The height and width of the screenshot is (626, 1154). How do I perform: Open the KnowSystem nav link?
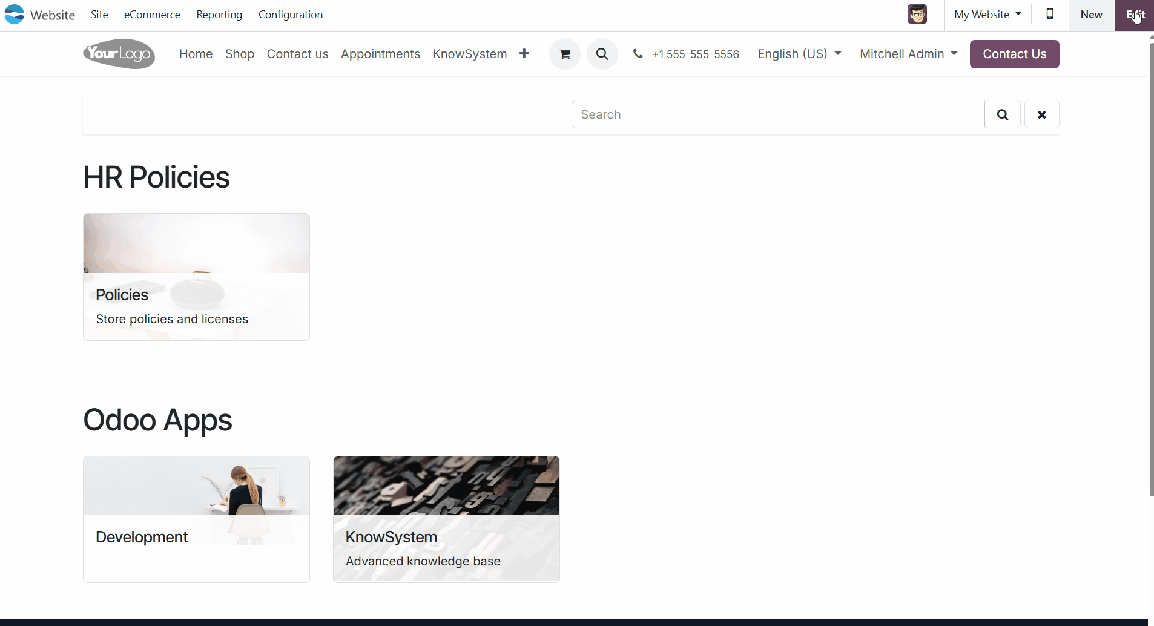coord(470,54)
